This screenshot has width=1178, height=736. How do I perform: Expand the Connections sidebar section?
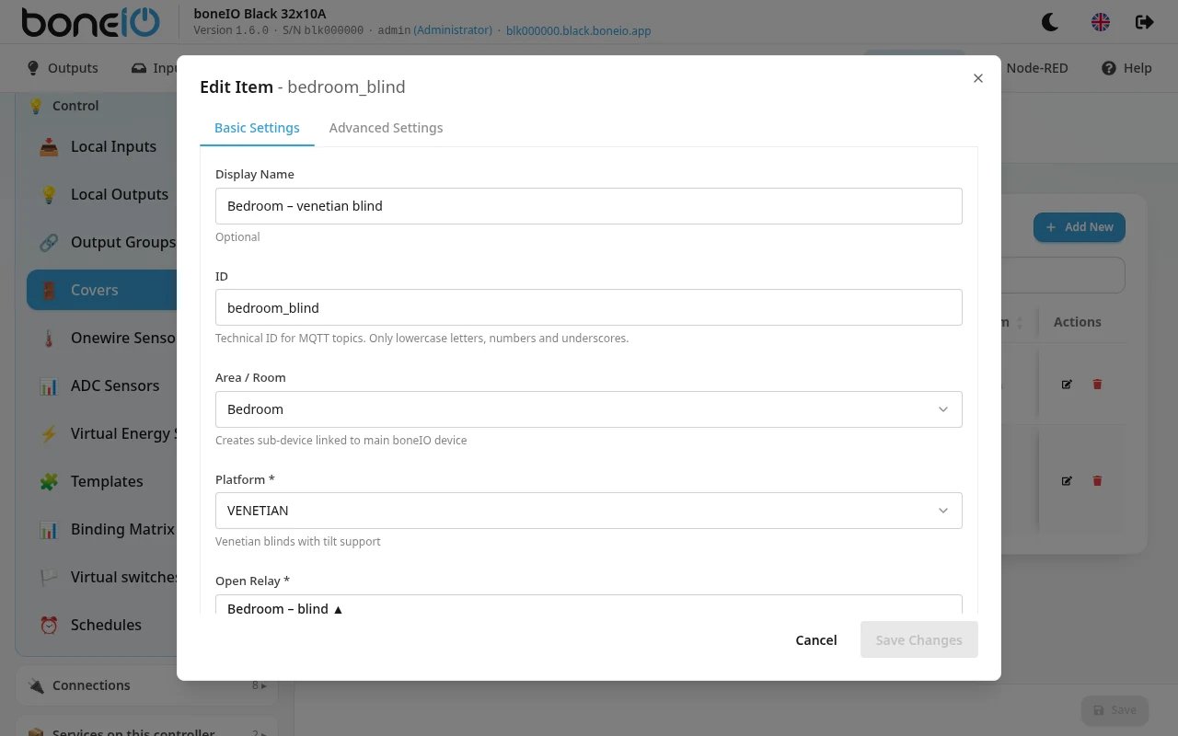coord(147,685)
